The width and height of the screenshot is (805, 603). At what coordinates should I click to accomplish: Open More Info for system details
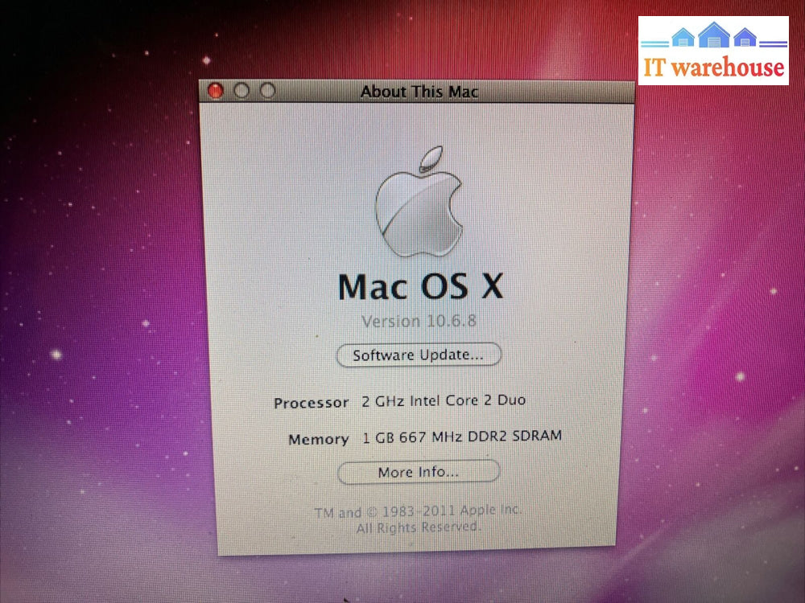tap(419, 472)
